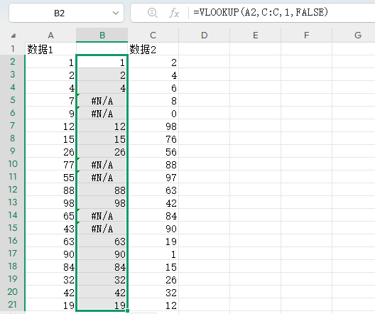The width and height of the screenshot is (375, 314).
Task: Click cell C21 with value 12
Action: pos(153,305)
